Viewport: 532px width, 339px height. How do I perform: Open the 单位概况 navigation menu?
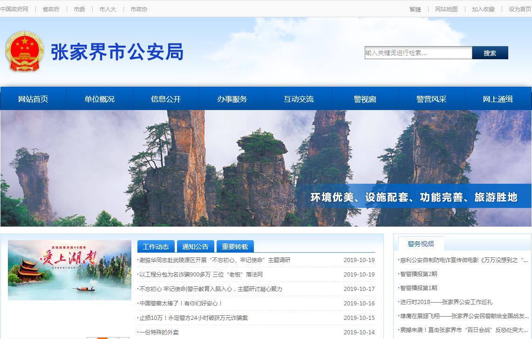pyautogui.click(x=99, y=99)
